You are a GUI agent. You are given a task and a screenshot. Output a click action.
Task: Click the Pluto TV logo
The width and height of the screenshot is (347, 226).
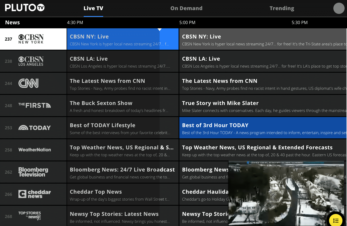tap(25, 8)
